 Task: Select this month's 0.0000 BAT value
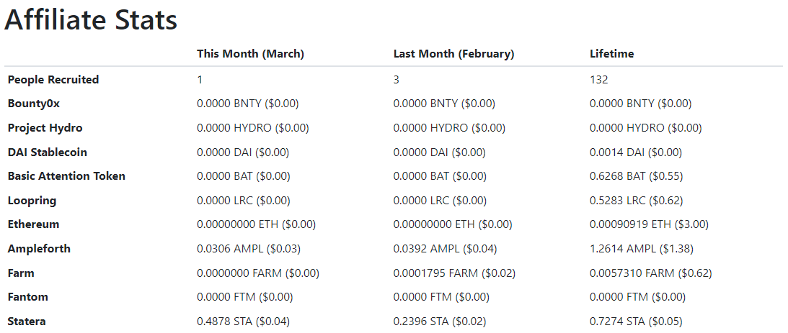pos(243,176)
